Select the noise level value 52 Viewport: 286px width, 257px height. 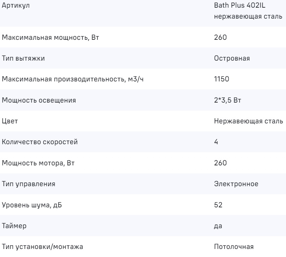(x=218, y=204)
